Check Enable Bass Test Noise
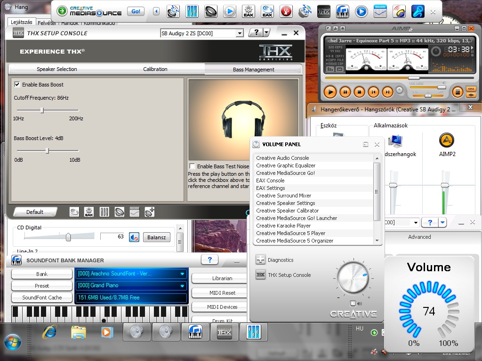 pos(193,166)
